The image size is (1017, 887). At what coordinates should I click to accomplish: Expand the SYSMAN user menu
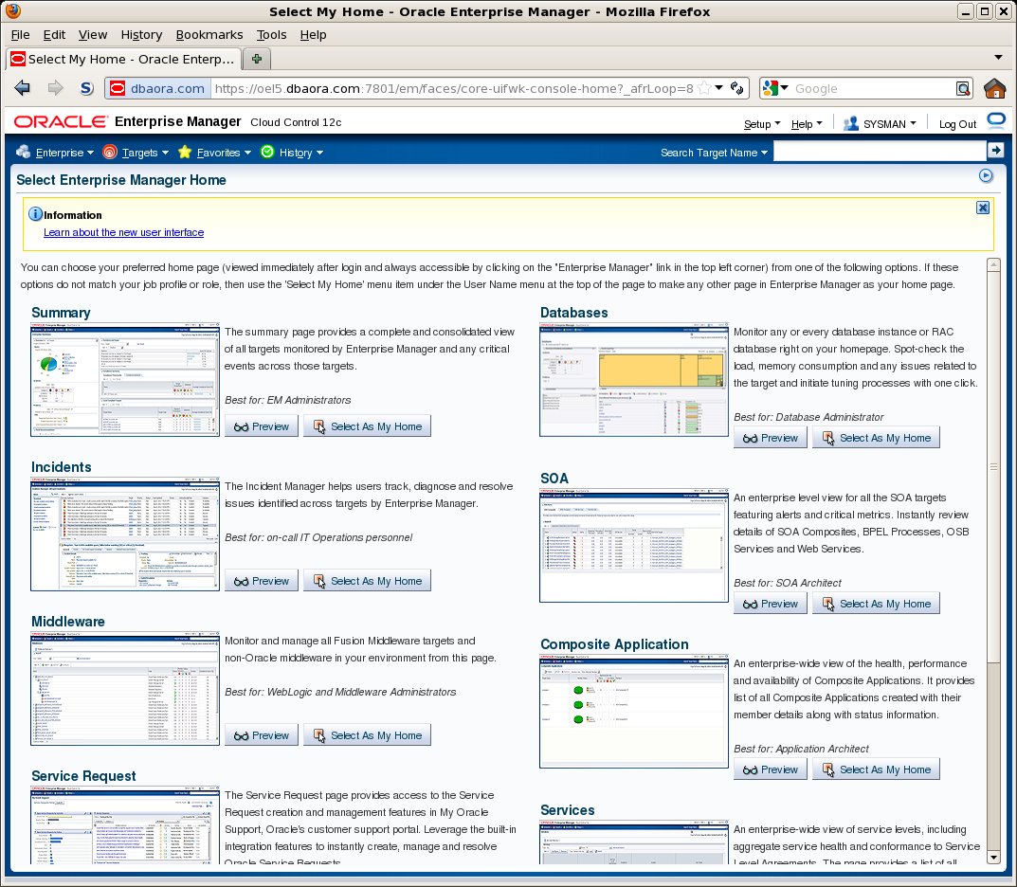889,124
